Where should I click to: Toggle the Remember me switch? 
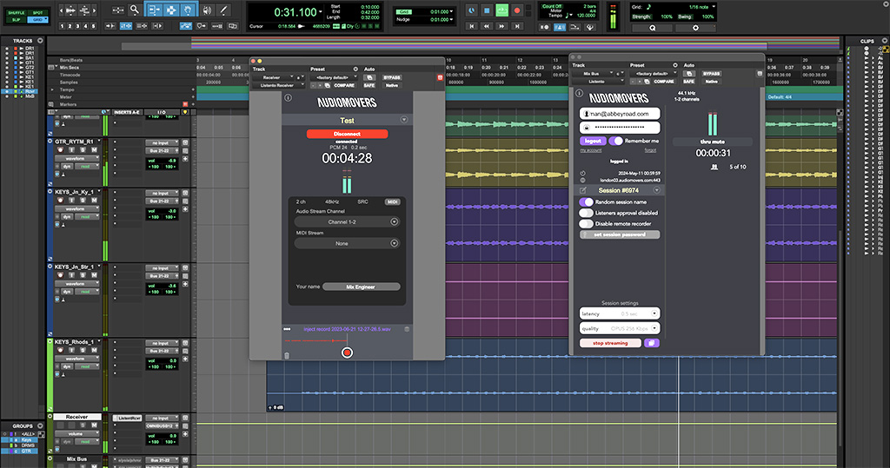(x=616, y=141)
